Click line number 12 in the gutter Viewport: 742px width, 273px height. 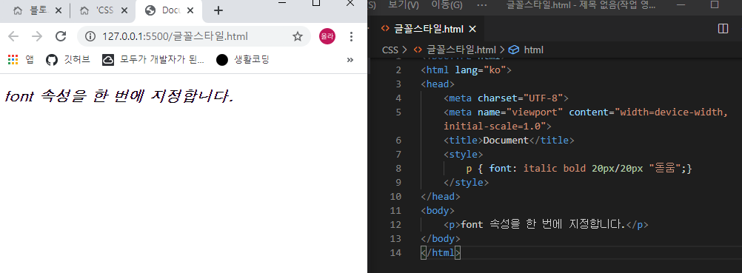click(395, 225)
